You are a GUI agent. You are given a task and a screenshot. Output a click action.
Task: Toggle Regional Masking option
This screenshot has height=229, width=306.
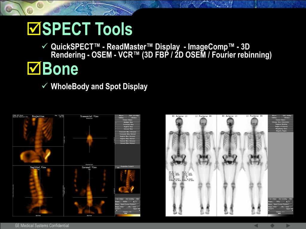tap(281, 124)
